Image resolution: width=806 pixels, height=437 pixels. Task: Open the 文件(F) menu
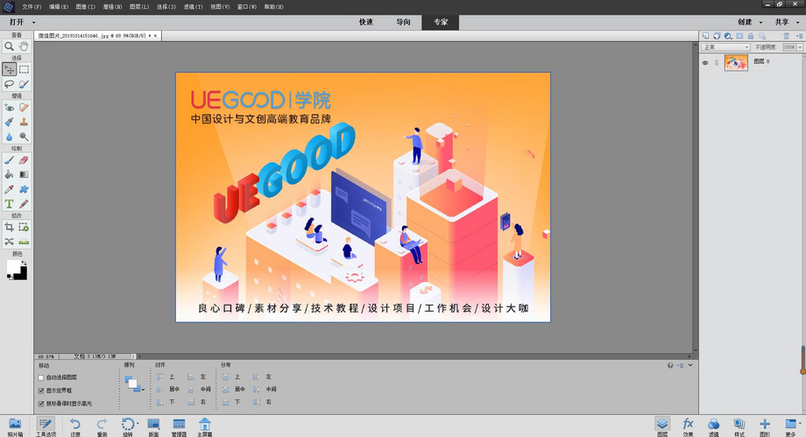(x=32, y=7)
